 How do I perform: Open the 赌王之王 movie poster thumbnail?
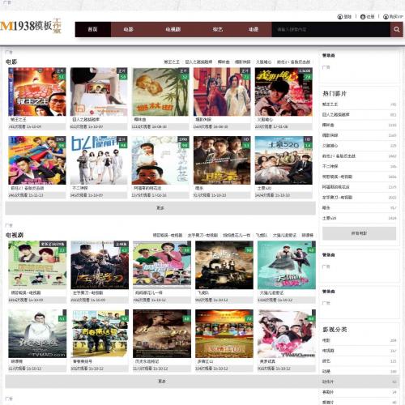[x=37, y=92]
